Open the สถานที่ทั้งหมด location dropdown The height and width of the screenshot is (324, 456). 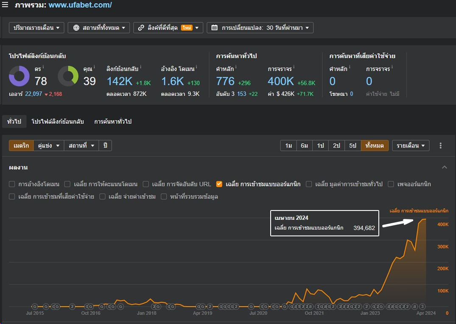tap(98, 28)
